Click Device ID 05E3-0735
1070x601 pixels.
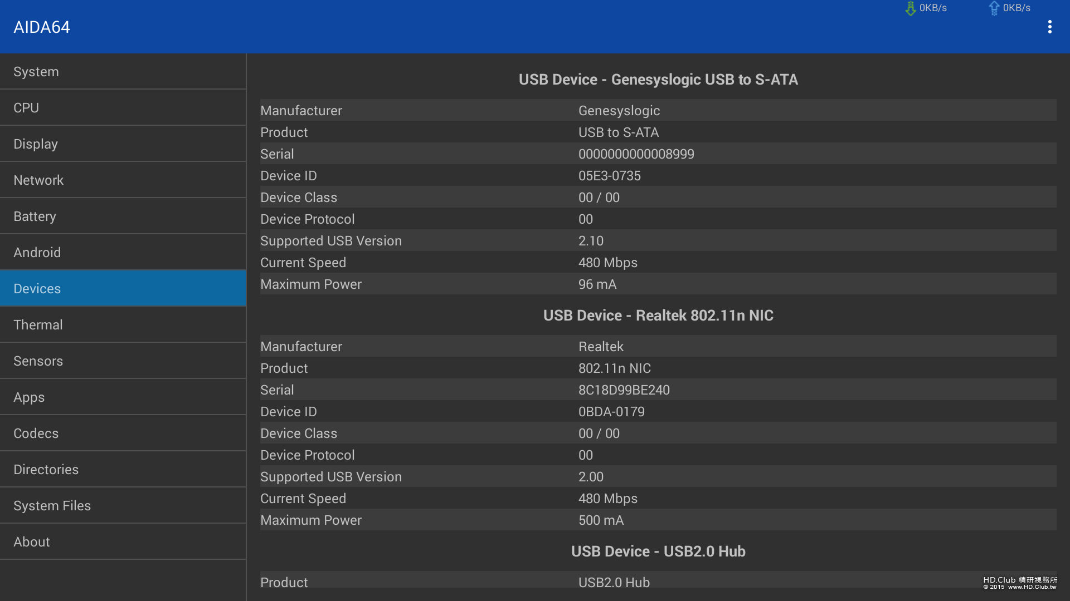tap(610, 176)
